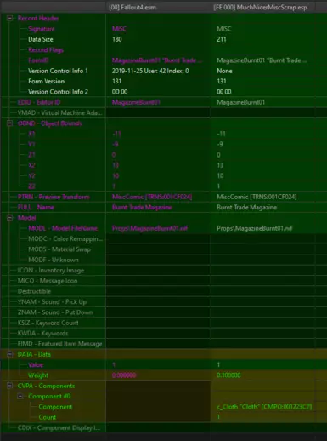Click the Version Control Info 1 row

[x=164, y=71]
